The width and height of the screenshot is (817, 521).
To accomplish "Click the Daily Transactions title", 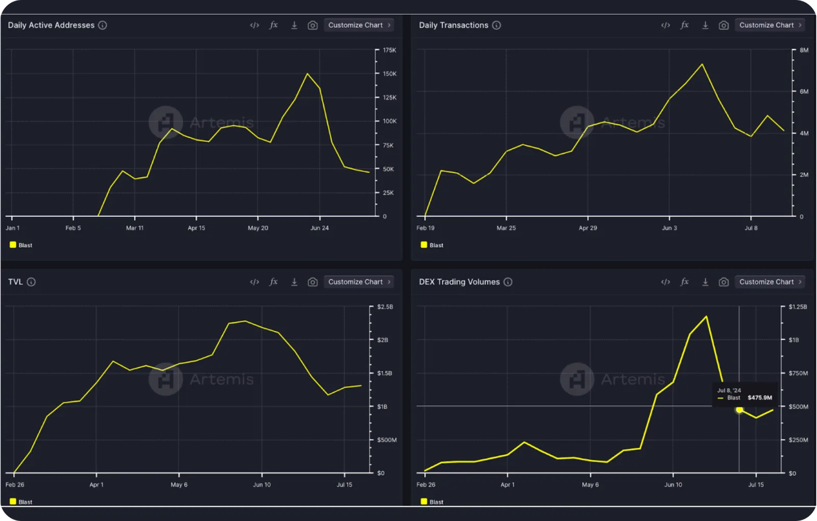I will (453, 25).
